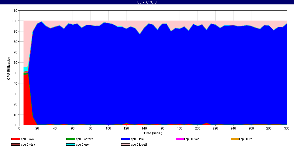Click the y-axis value 60
Viewport: 294px width, 148px height.
coord(16,63)
